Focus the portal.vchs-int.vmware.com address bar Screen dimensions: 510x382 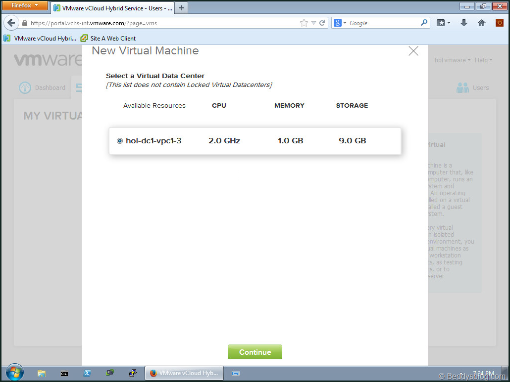pos(162,23)
